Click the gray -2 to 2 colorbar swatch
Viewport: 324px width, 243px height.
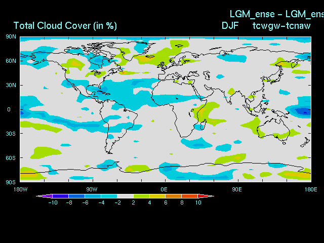tap(125, 196)
